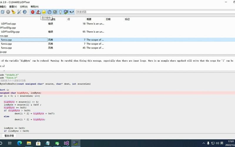235x147 pixels.
Task: Open help with the question mark icon
Action: [x=25, y=12]
